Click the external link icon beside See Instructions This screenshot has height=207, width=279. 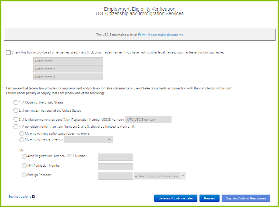pos(33,197)
